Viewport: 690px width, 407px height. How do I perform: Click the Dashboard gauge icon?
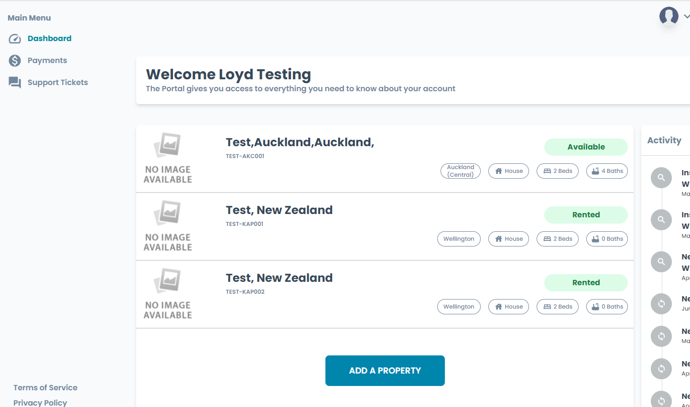click(15, 39)
